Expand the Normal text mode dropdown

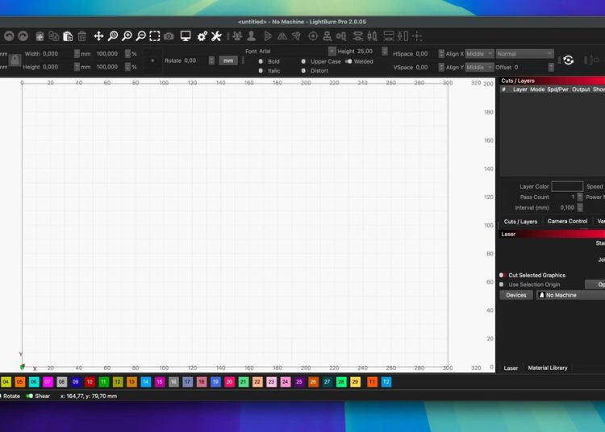[524, 54]
